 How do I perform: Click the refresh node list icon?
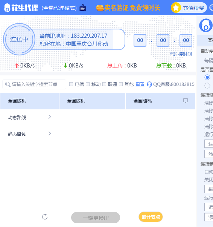(45, 216)
